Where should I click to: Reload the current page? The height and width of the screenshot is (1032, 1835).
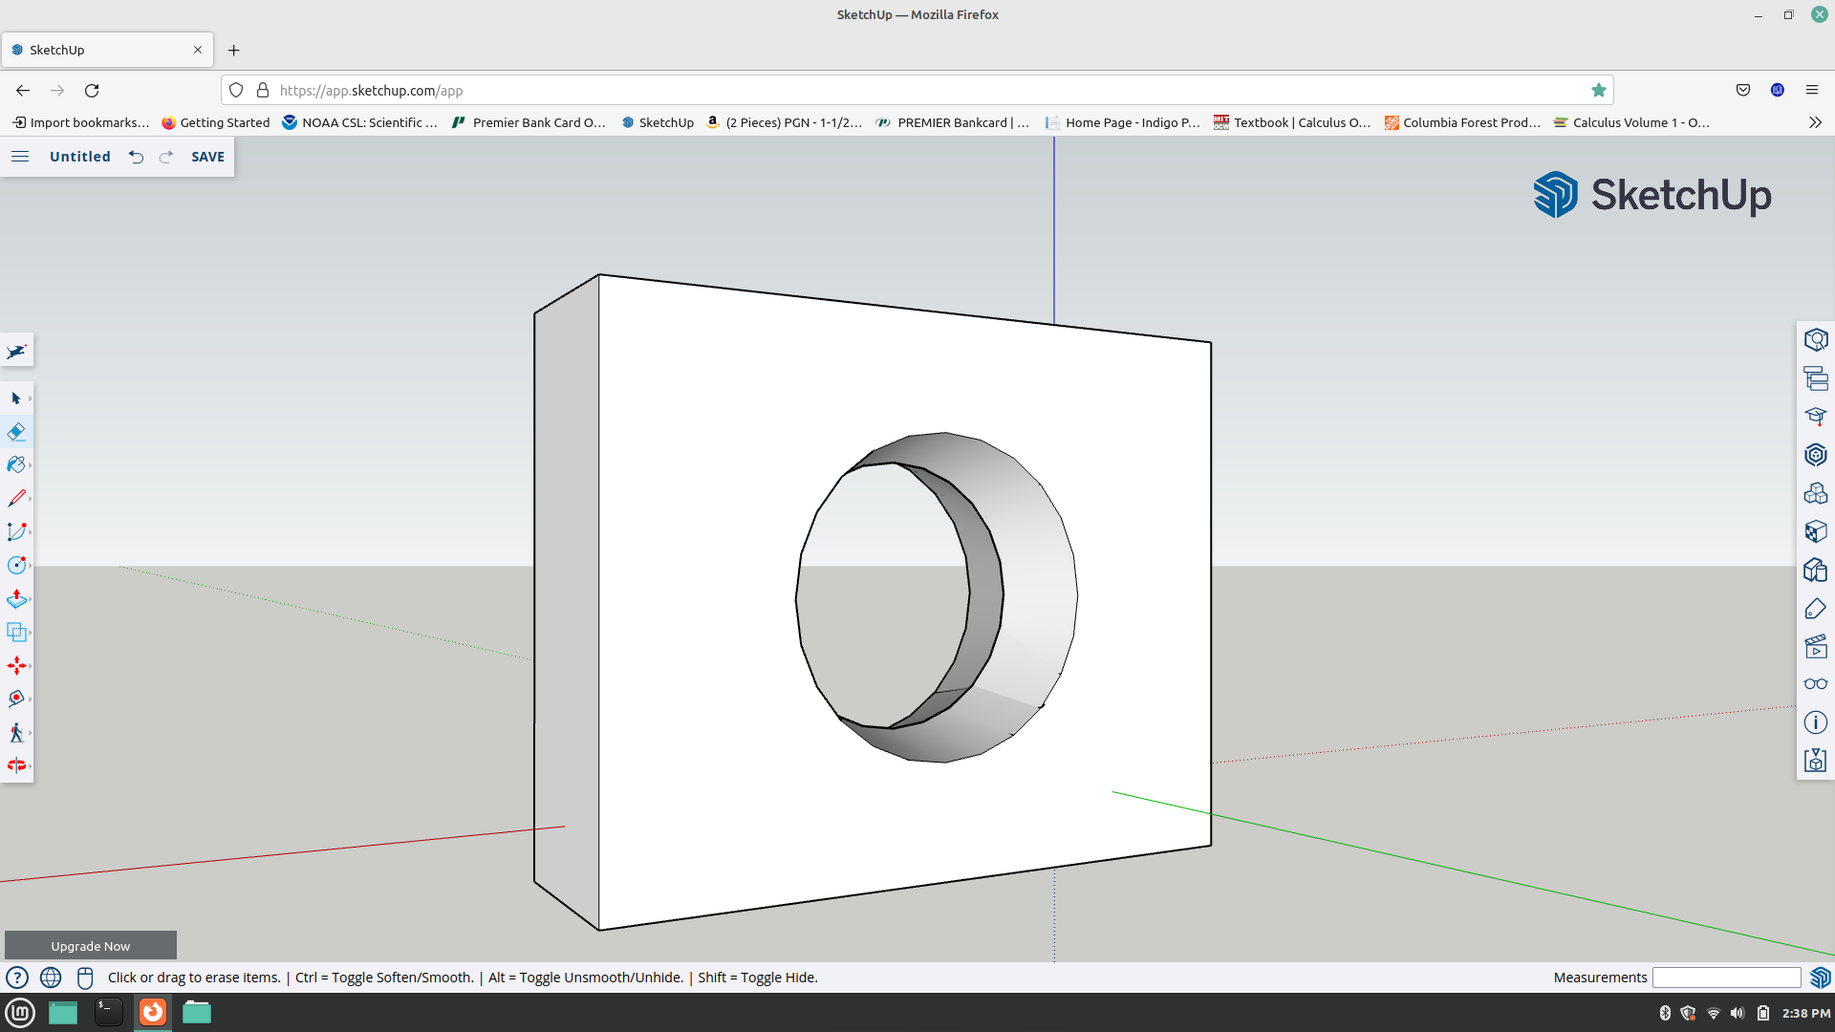(x=92, y=90)
